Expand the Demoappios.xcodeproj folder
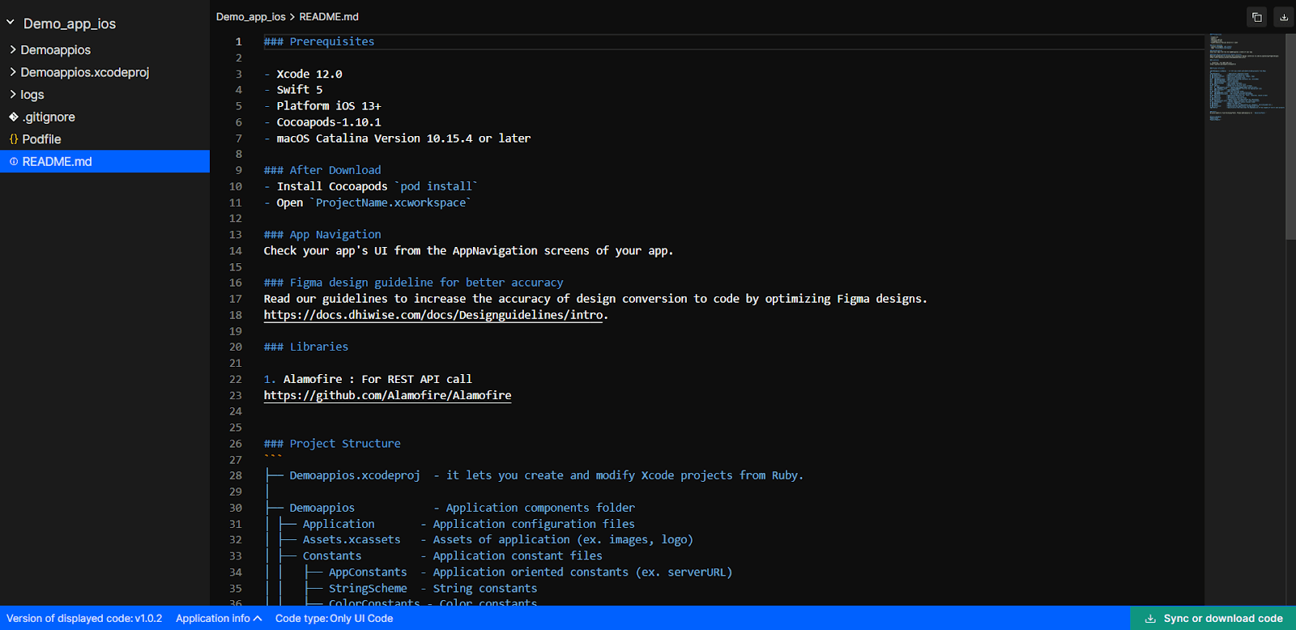The height and width of the screenshot is (630, 1296). coord(13,72)
